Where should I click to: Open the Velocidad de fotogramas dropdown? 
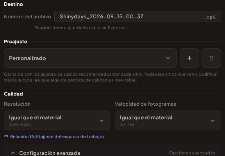click(x=168, y=121)
